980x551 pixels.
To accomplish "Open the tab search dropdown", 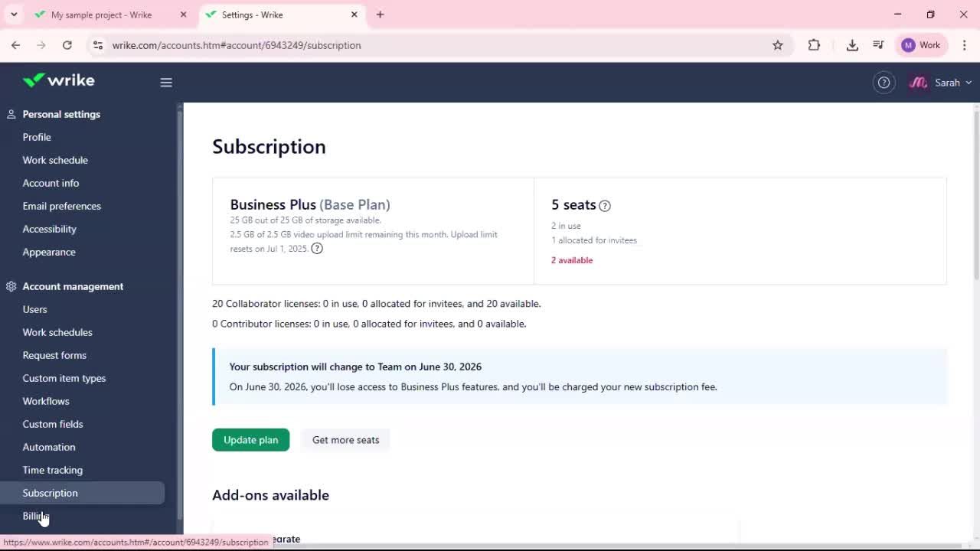I will pyautogui.click(x=14, y=15).
